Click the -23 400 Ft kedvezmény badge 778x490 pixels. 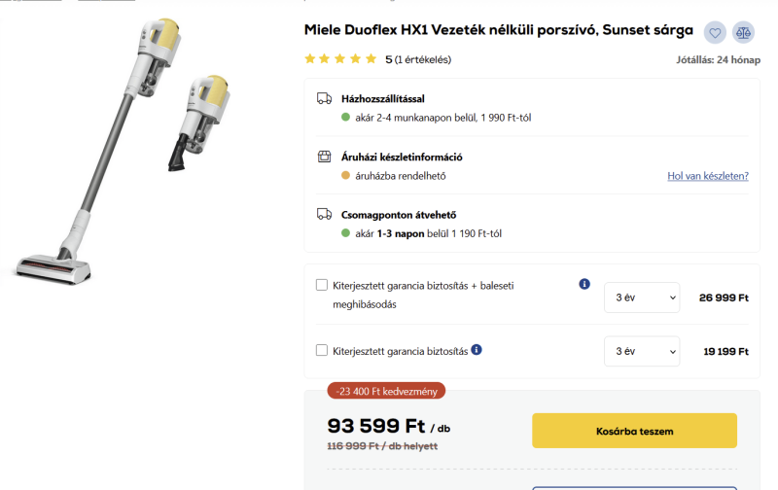(x=387, y=391)
